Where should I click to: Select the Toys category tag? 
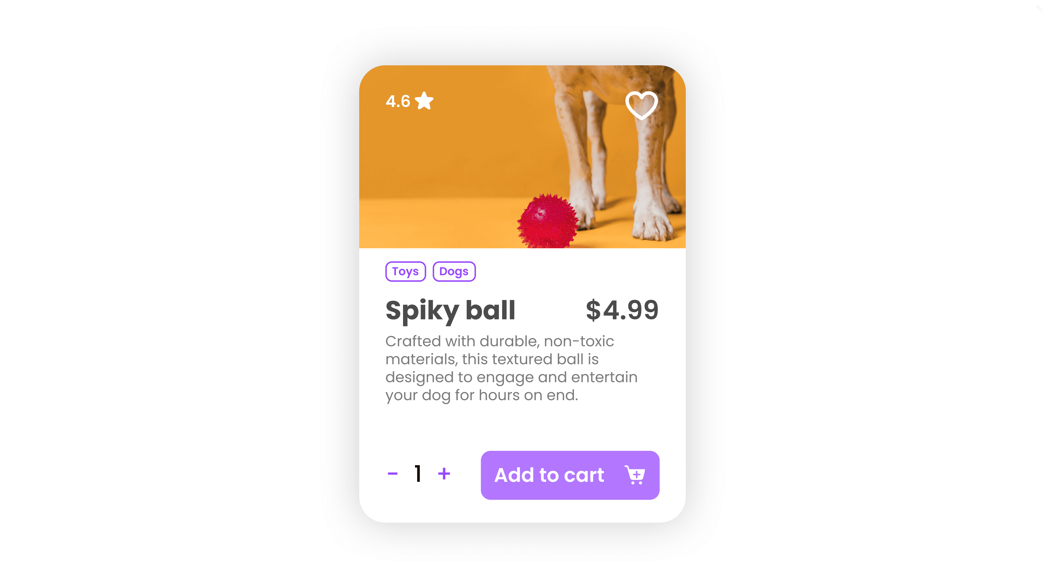click(x=406, y=271)
